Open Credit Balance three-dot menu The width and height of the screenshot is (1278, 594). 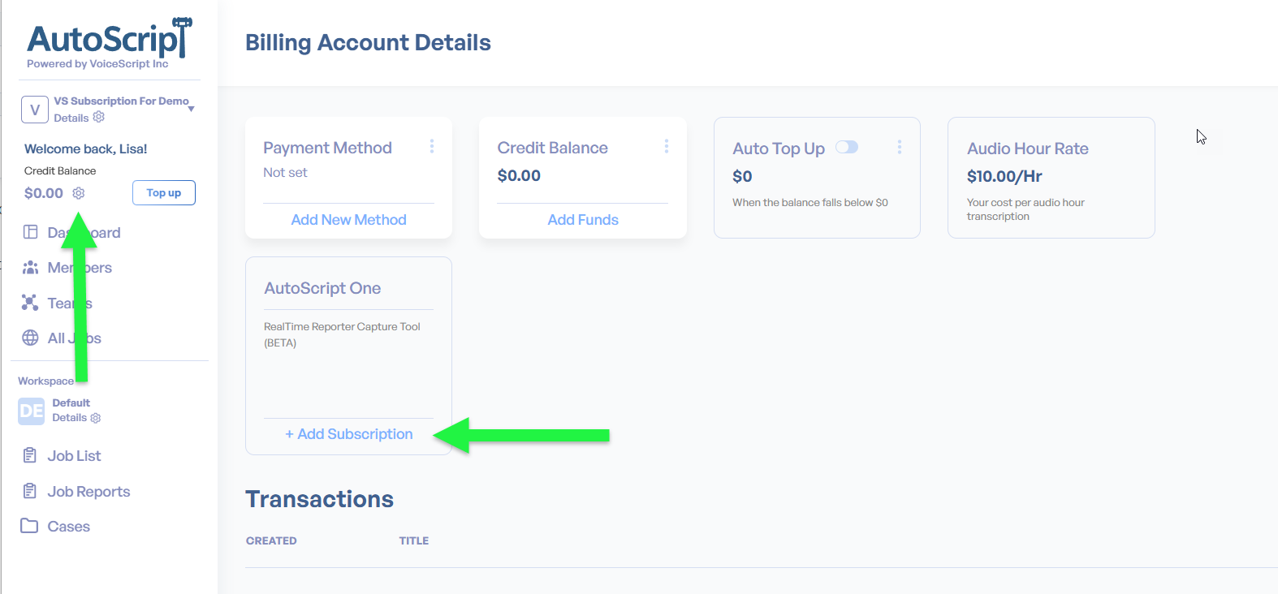(x=667, y=146)
